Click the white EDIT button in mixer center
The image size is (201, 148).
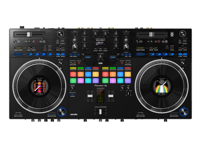tap(100, 63)
